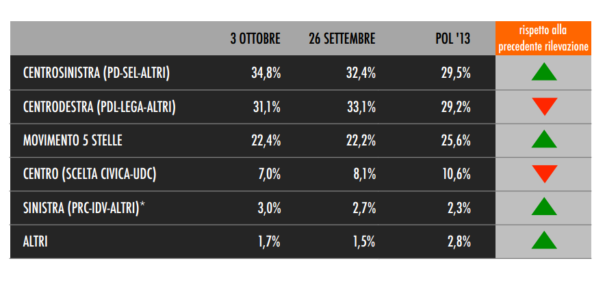The image size is (605, 293).
Task: Select the 26 SETTEMBRE column header
Action: point(342,38)
